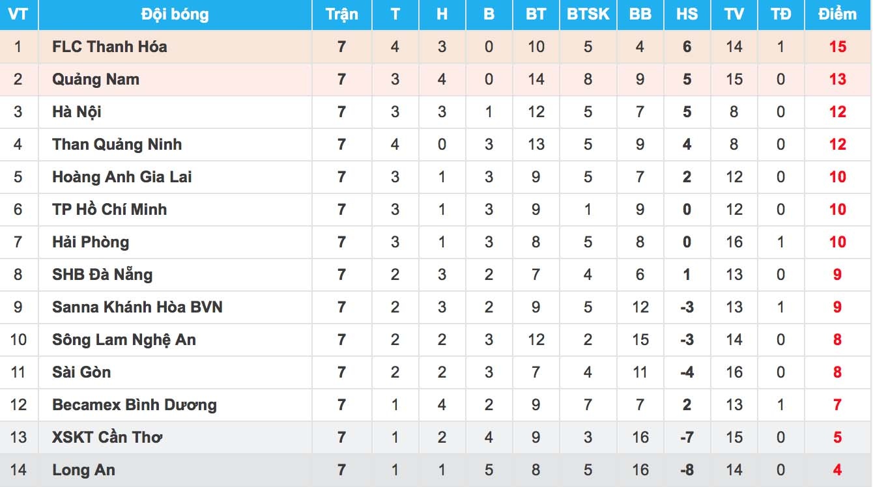The image size is (873, 487).
Task: Open Hoàng Anh Gia Lai team
Action: pyautogui.click(x=122, y=177)
